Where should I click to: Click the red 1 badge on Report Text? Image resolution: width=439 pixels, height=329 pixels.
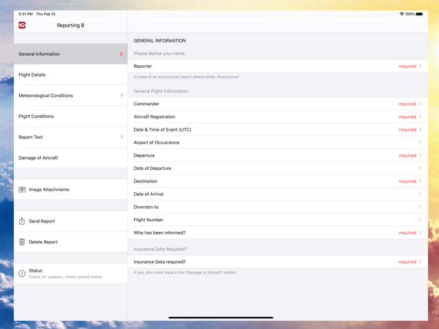122,137
